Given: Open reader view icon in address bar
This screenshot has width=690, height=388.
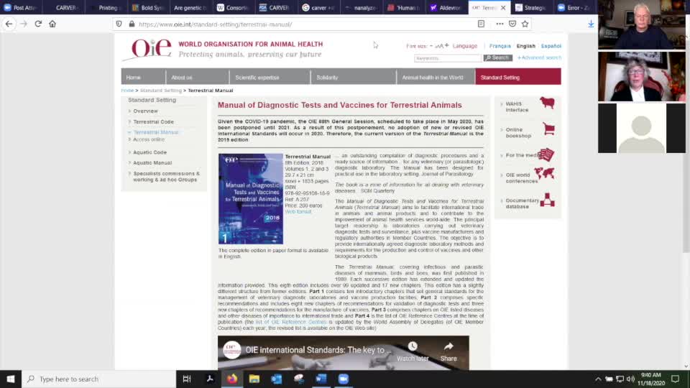Looking at the screenshot, I should [481, 24].
